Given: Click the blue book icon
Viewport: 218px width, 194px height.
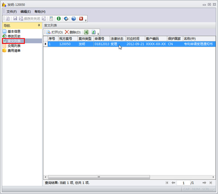Looking at the screenshot, I should coord(66,18).
